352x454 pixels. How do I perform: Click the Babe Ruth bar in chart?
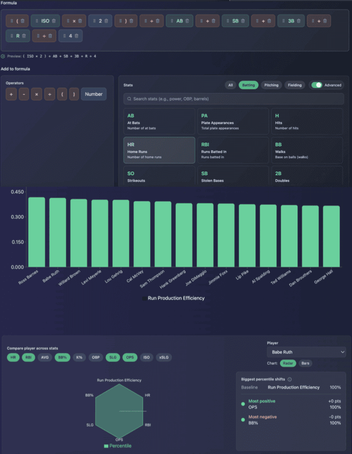58,232
